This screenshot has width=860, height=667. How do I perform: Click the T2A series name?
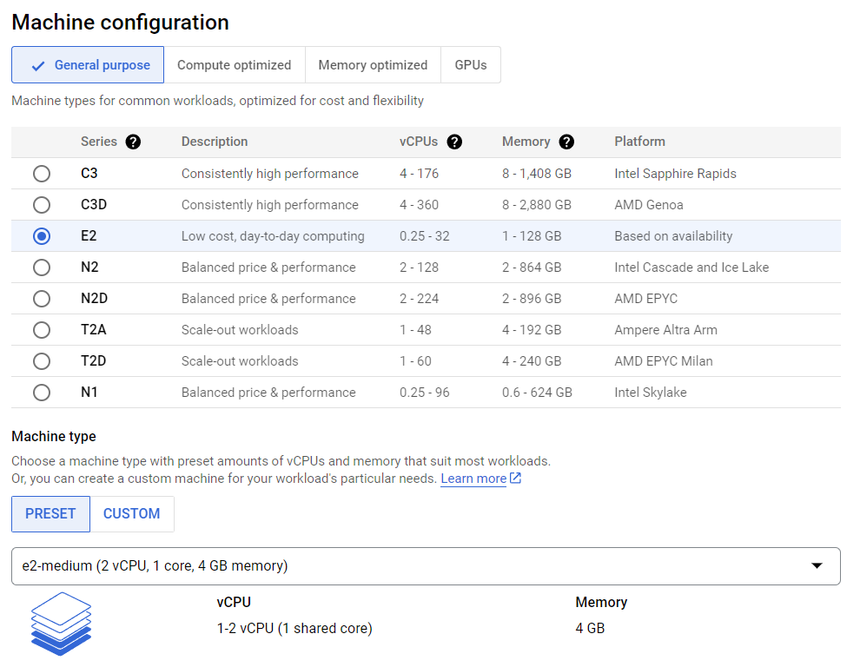point(93,330)
